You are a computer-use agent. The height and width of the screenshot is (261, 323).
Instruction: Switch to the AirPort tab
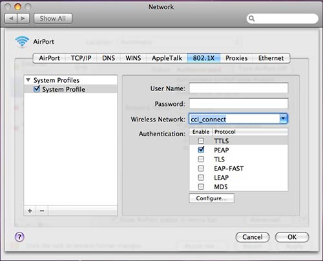pyautogui.click(x=49, y=58)
